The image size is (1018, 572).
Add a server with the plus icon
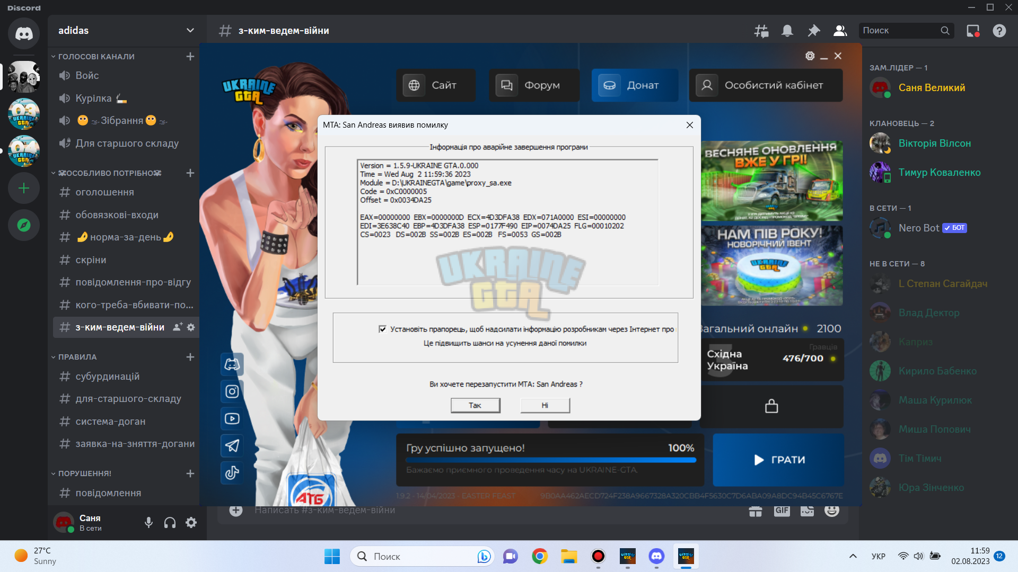(x=24, y=188)
